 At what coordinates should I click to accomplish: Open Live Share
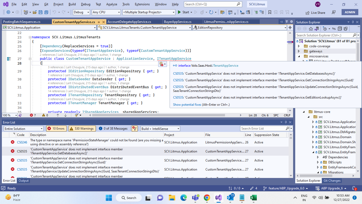pyautogui.click(x=315, y=12)
